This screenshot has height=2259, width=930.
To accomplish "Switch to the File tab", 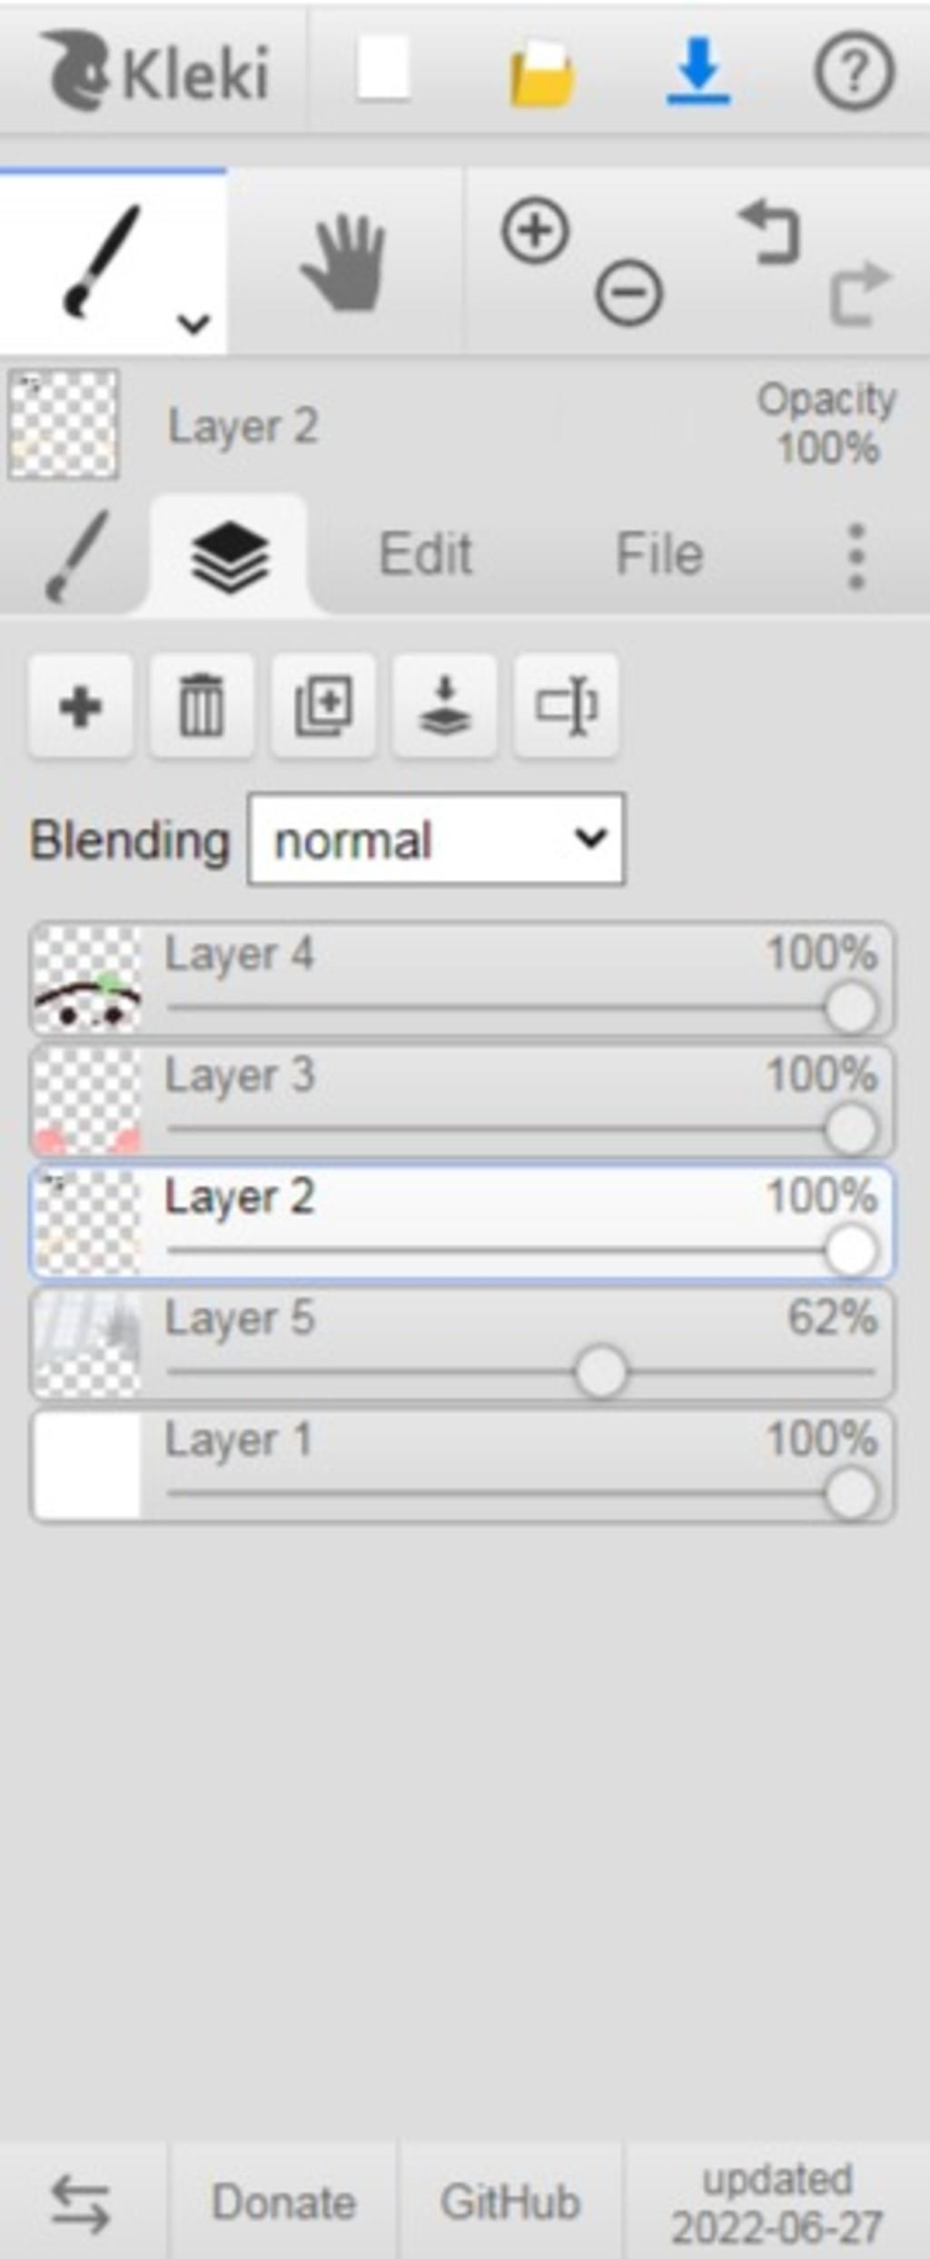I will [x=659, y=554].
